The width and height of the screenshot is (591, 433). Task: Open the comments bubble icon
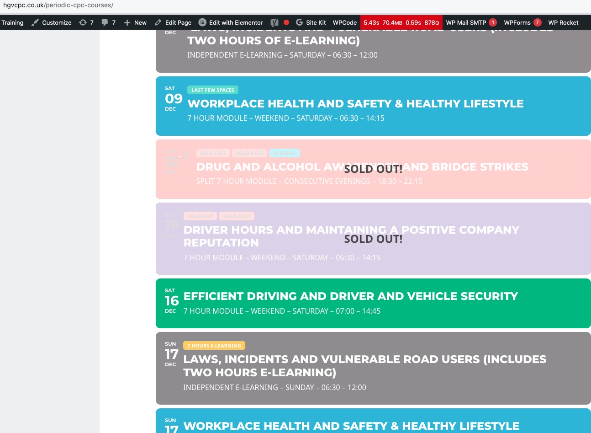[x=105, y=22]
